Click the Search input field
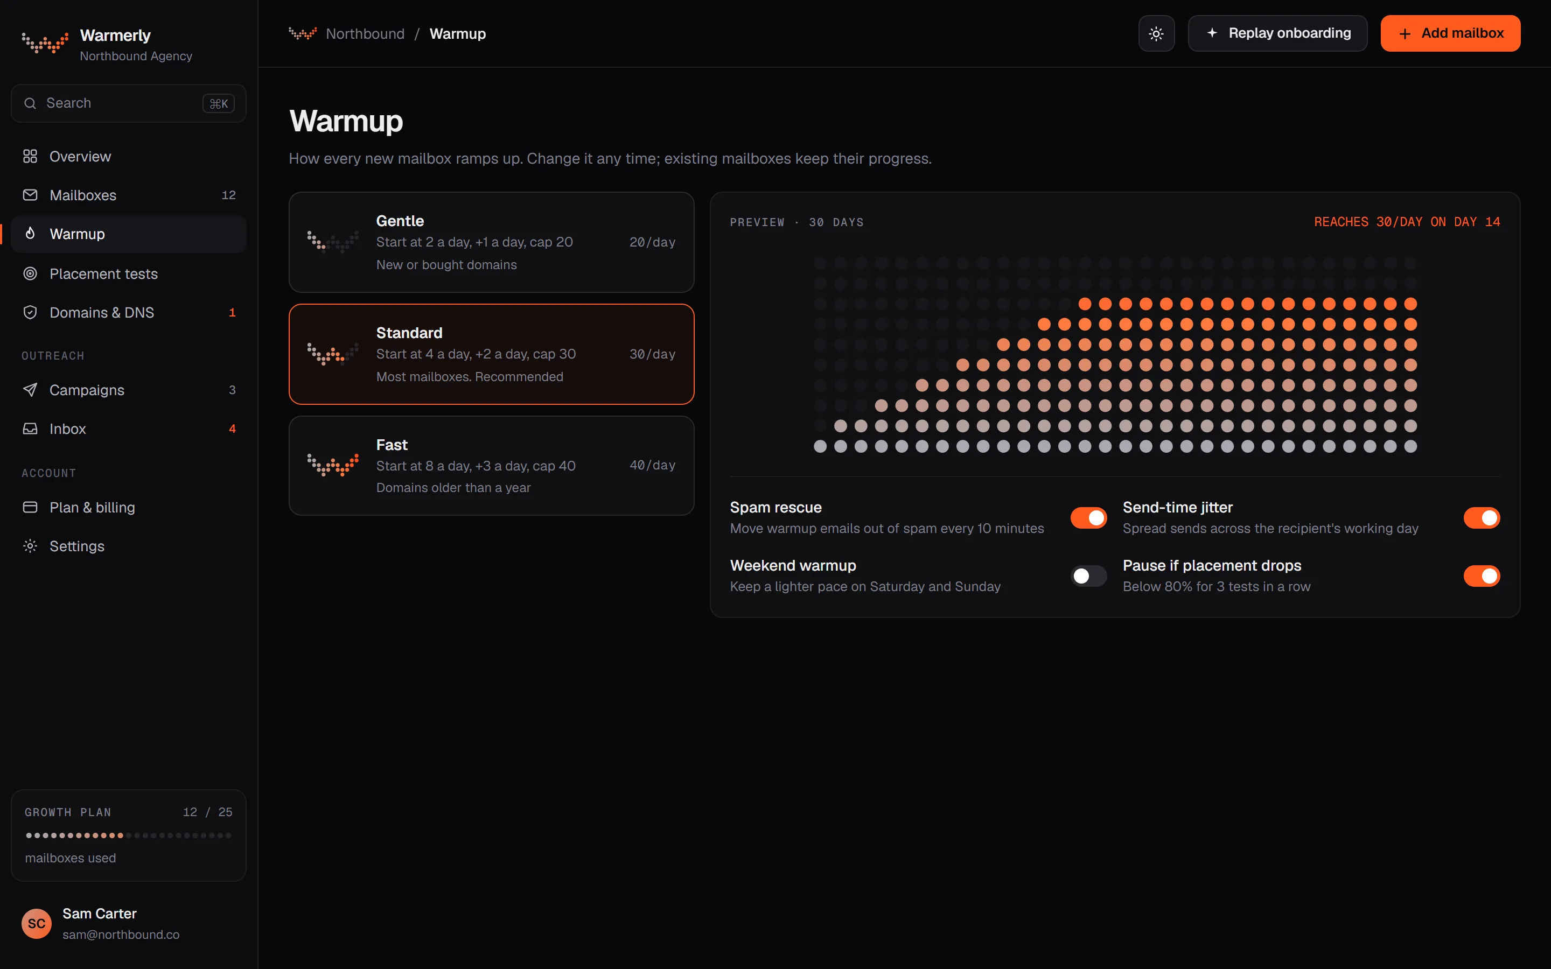Image resolution: width=1551 pixels, height=969 pixels. [x=129, y=103]
